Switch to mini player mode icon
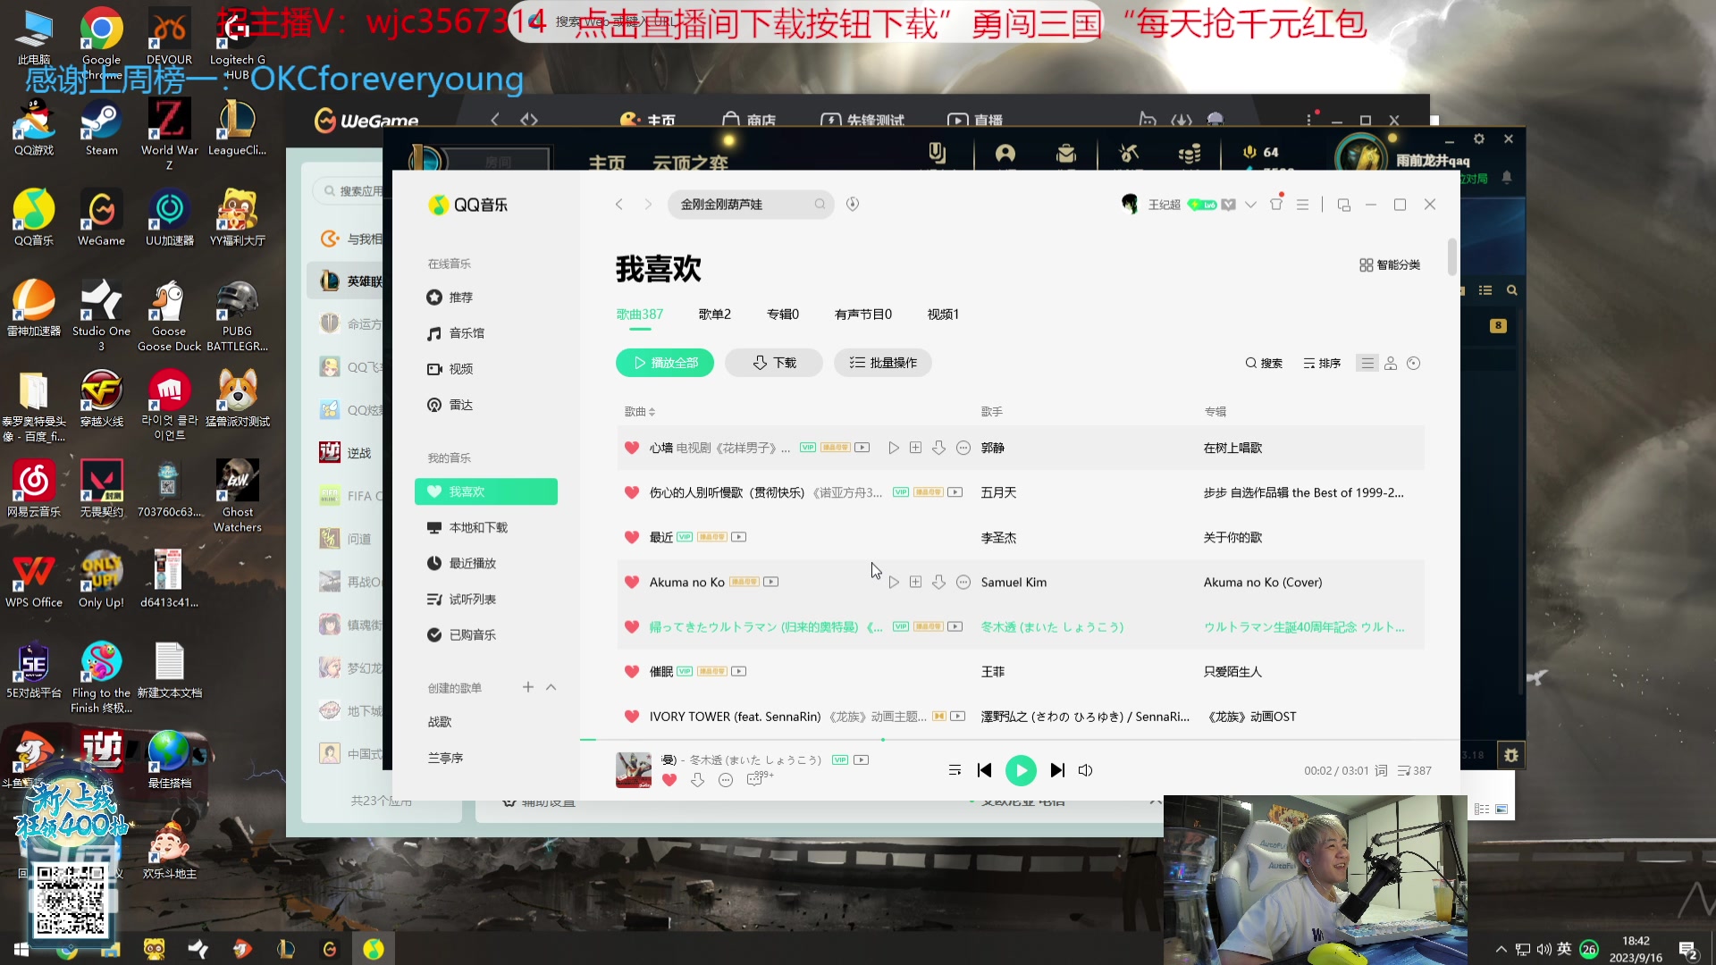 click(1343, 205)
